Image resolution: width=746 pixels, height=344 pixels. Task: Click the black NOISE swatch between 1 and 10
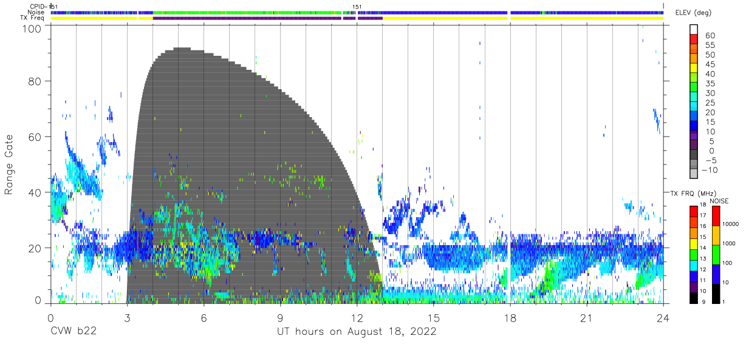coord(716,293)
